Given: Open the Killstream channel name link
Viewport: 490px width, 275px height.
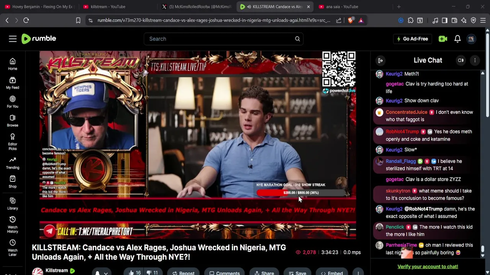Looking at the screenshot, I should pyautogui.click(x=57, y=270).
